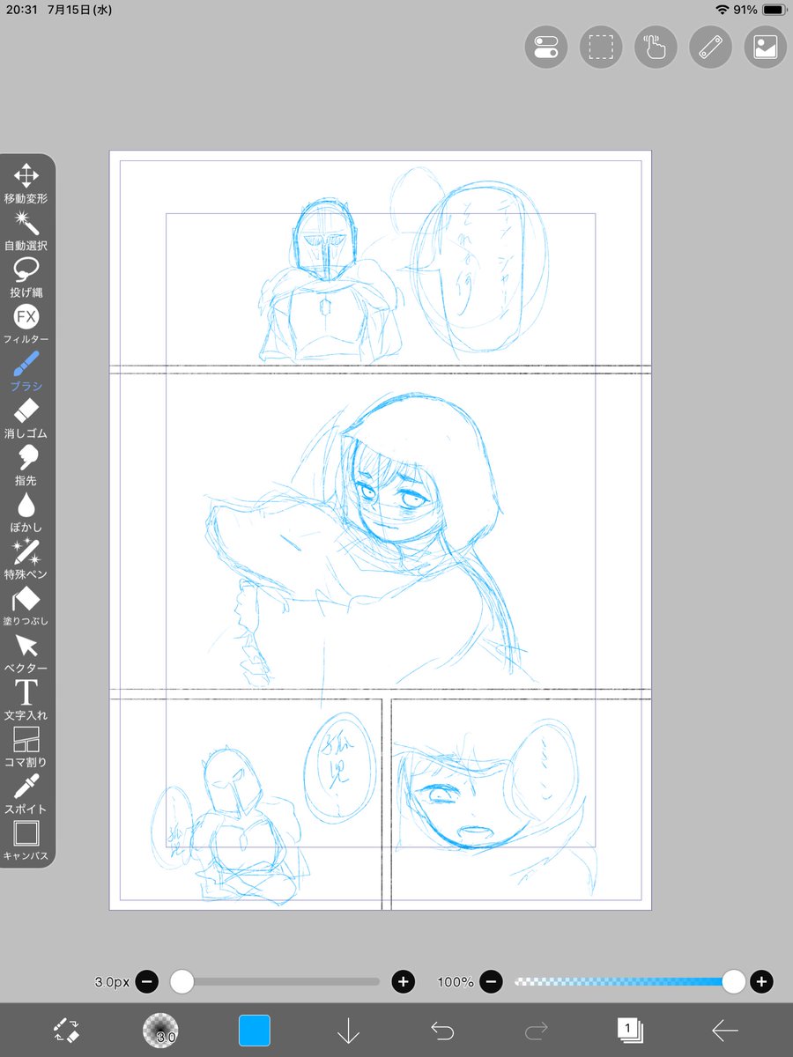Image resolution: width=793 pixels, height=1057 pixels.
Task: Select the コマ割り frame divider tool
Action: click(x=26, y=746)
